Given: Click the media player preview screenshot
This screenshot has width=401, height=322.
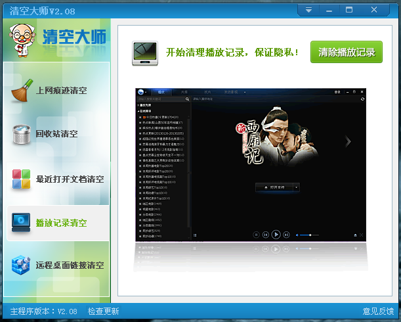Looking at the screenshot, I should click(x=251, y=165).
